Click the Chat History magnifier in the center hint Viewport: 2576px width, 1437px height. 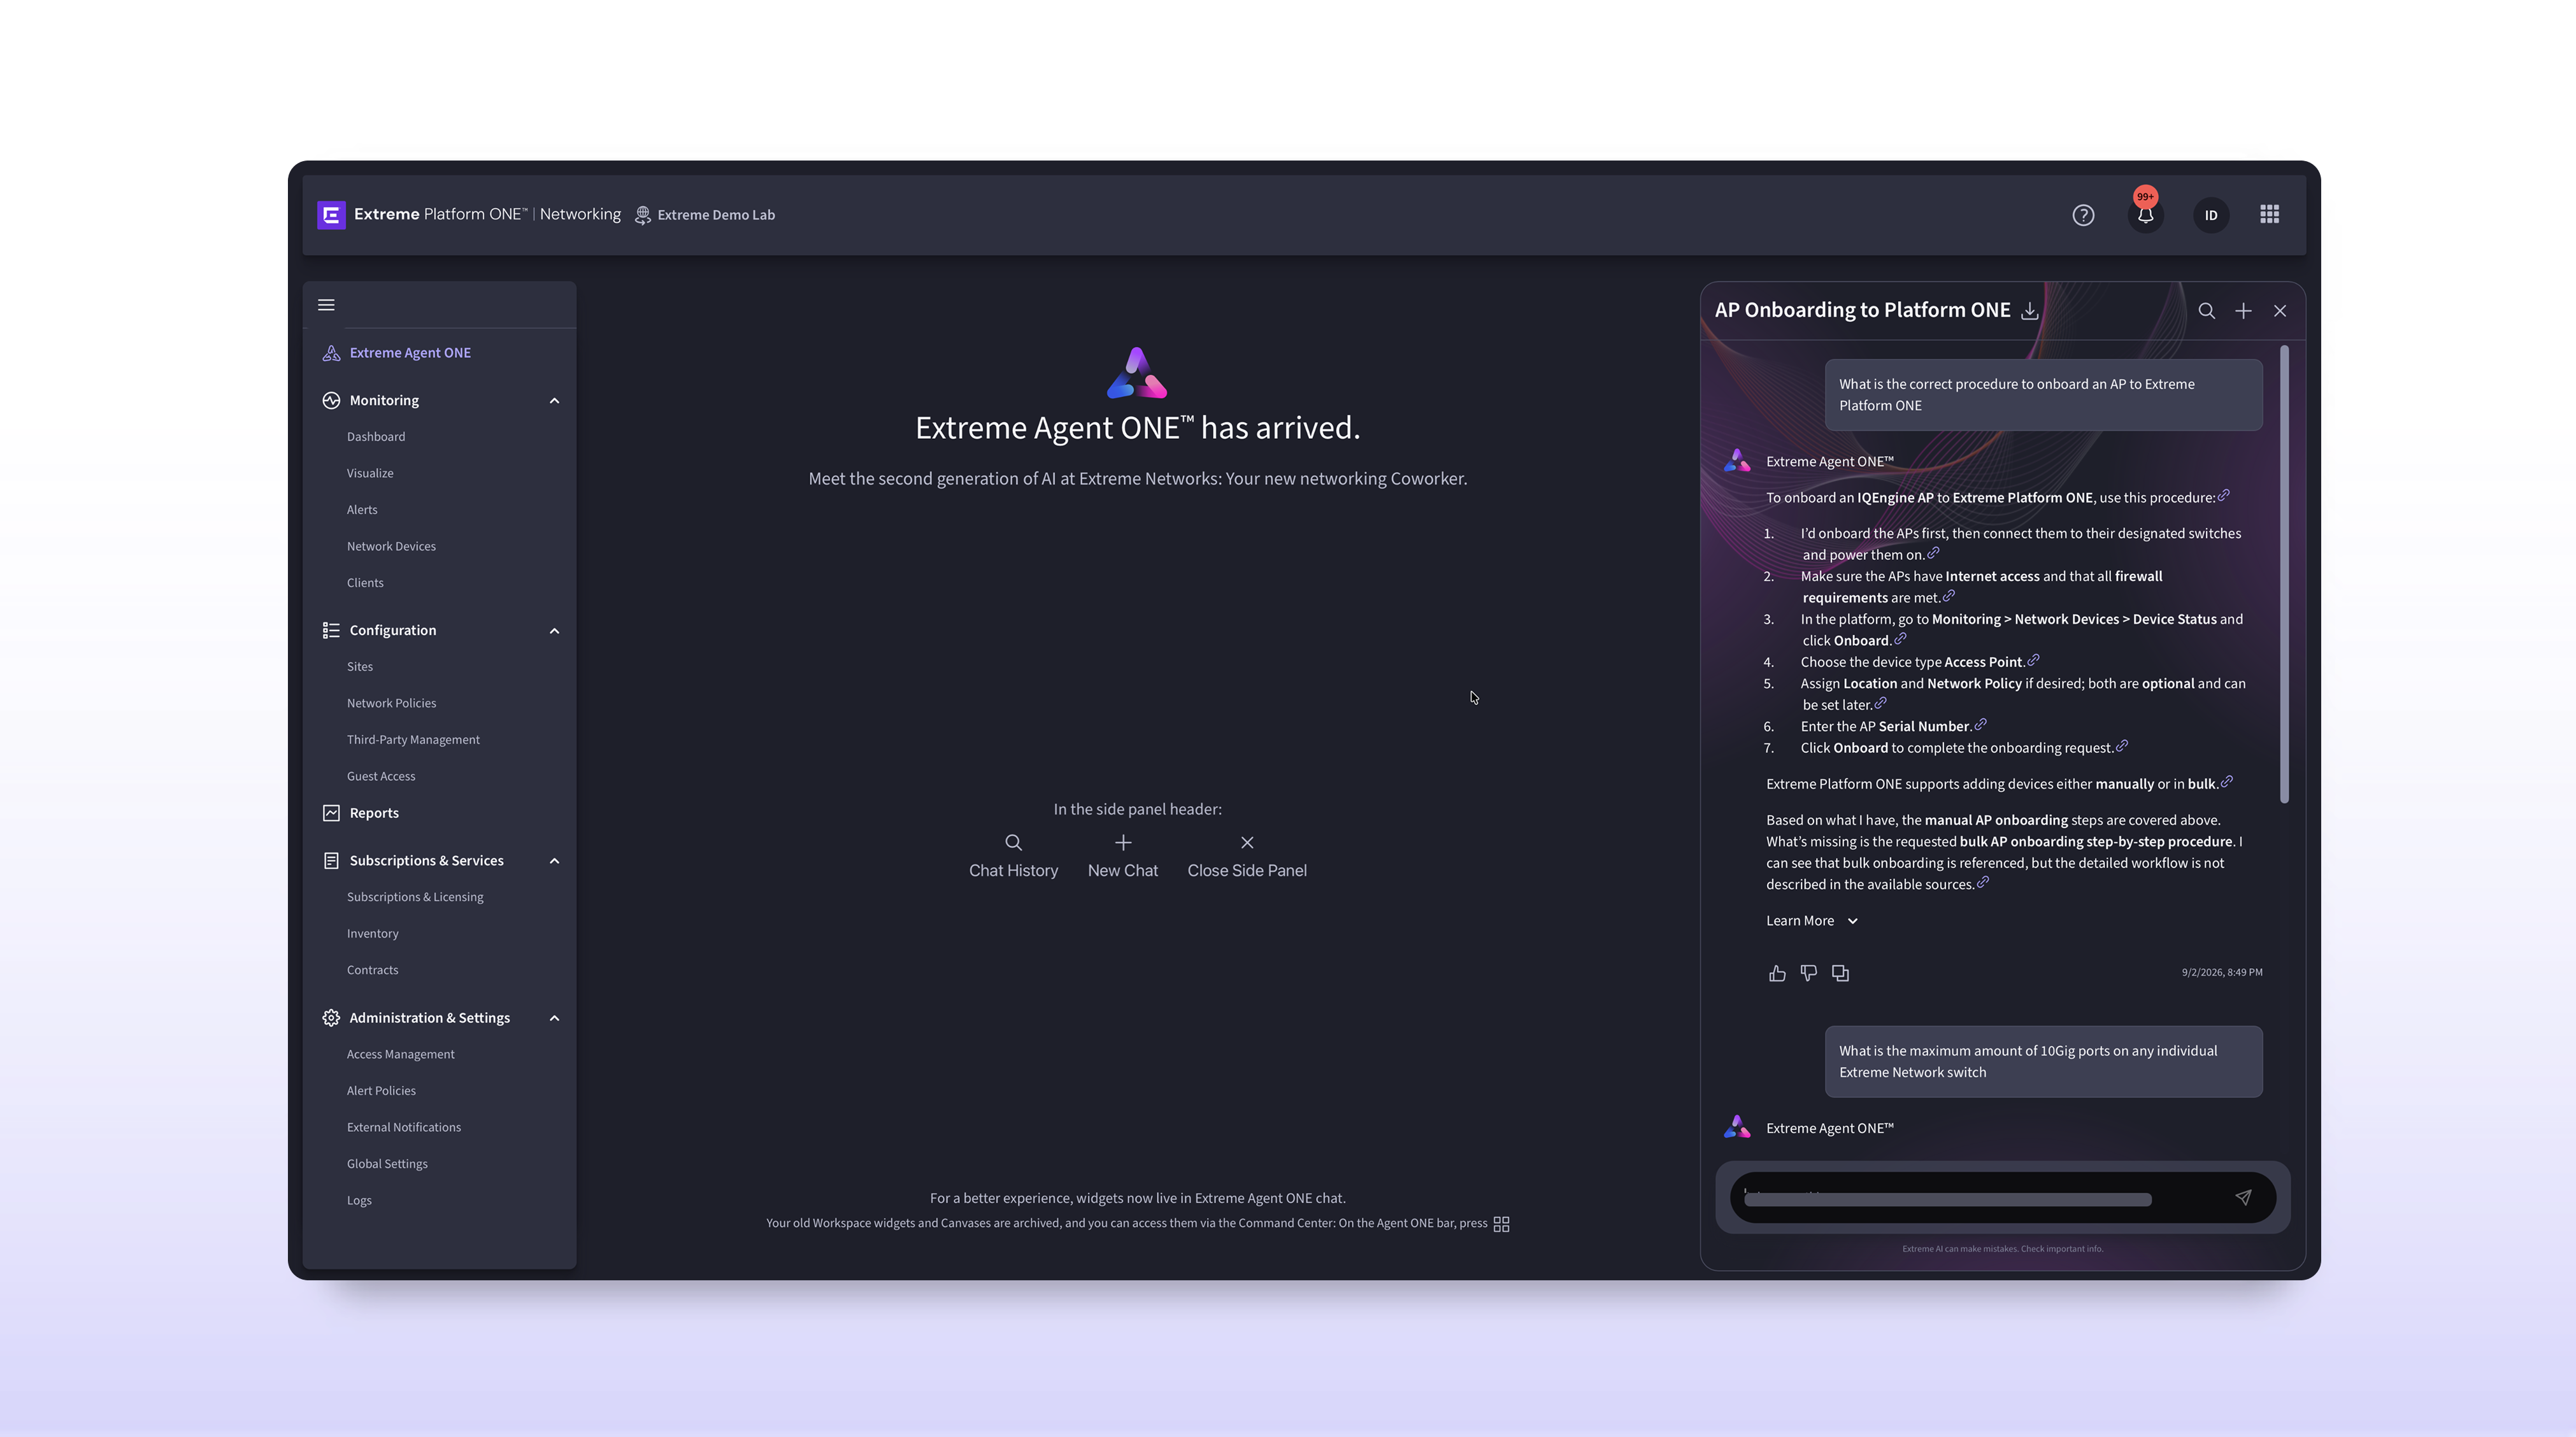(x=1013, y=842)
